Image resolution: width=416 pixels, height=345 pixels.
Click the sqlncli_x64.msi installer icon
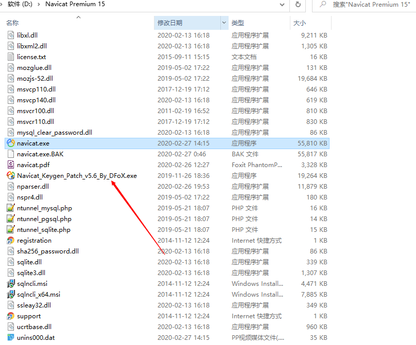[x=11, y=295]
